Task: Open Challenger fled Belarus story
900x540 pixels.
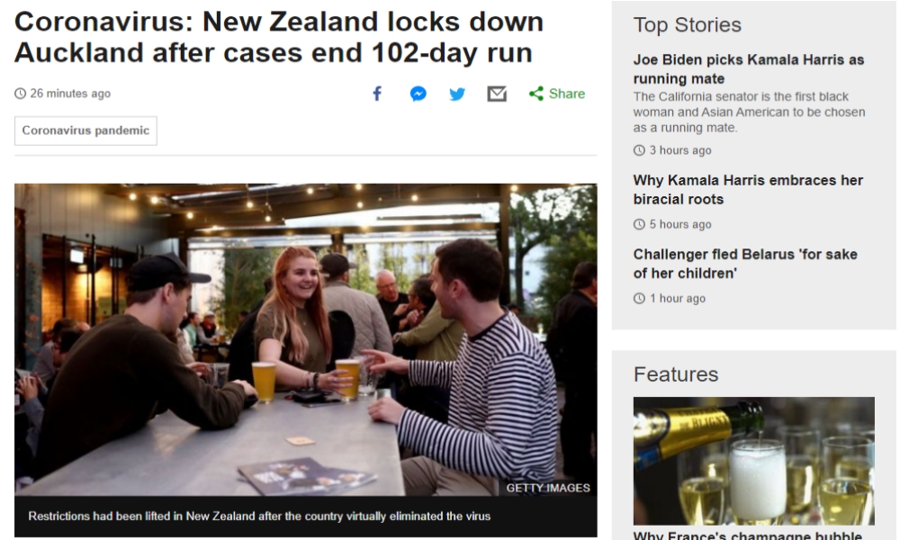Action: point(745,264)
